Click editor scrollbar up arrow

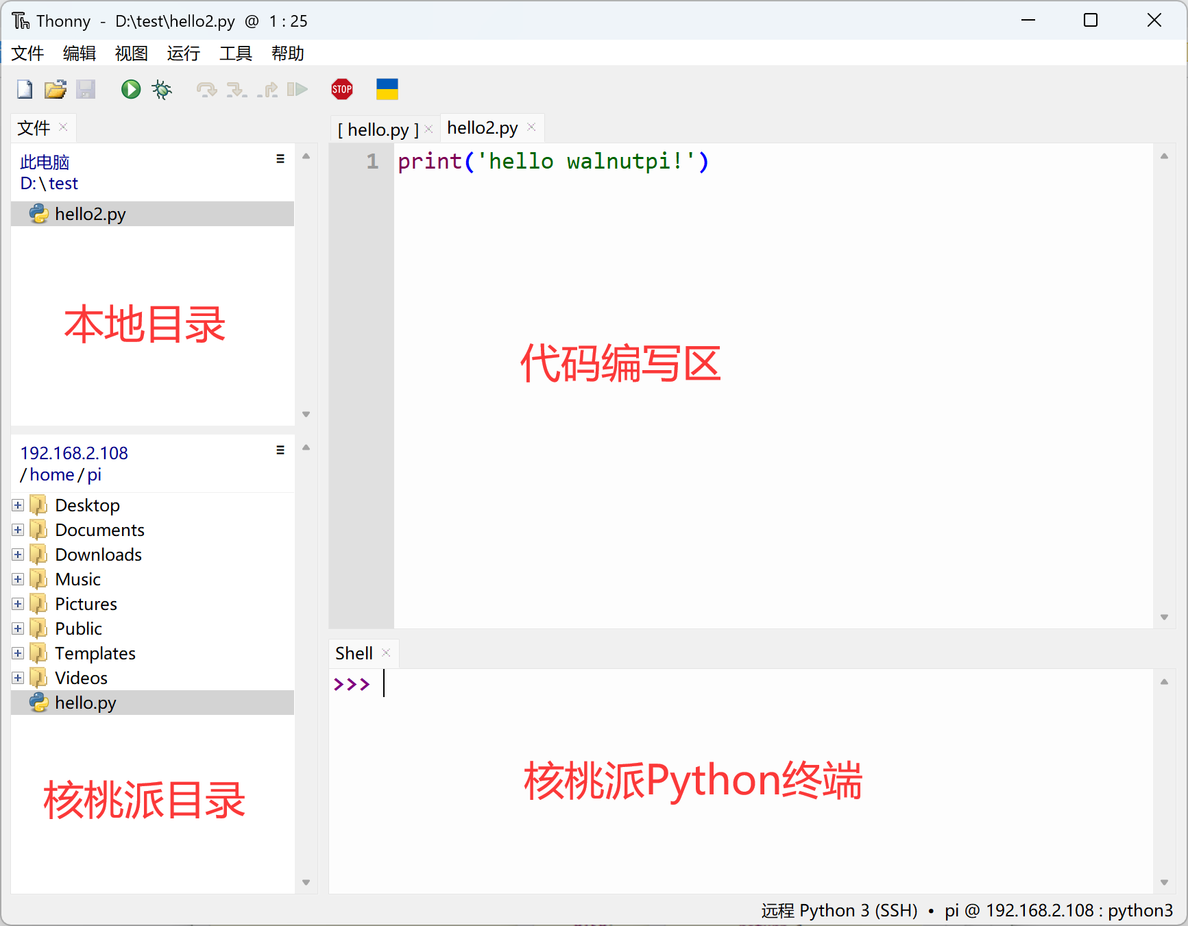coord(1164,156)
